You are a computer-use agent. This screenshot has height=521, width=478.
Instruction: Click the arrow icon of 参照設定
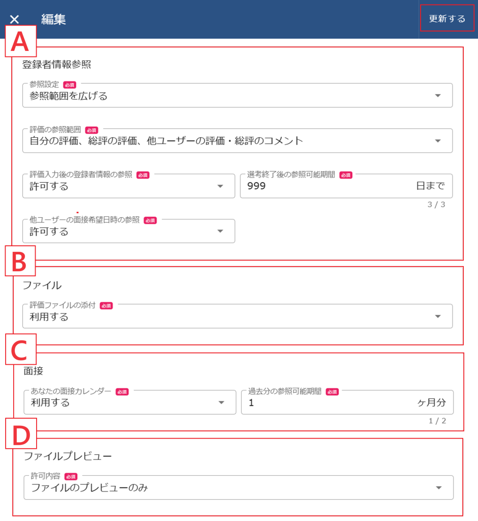coord(438,96)
